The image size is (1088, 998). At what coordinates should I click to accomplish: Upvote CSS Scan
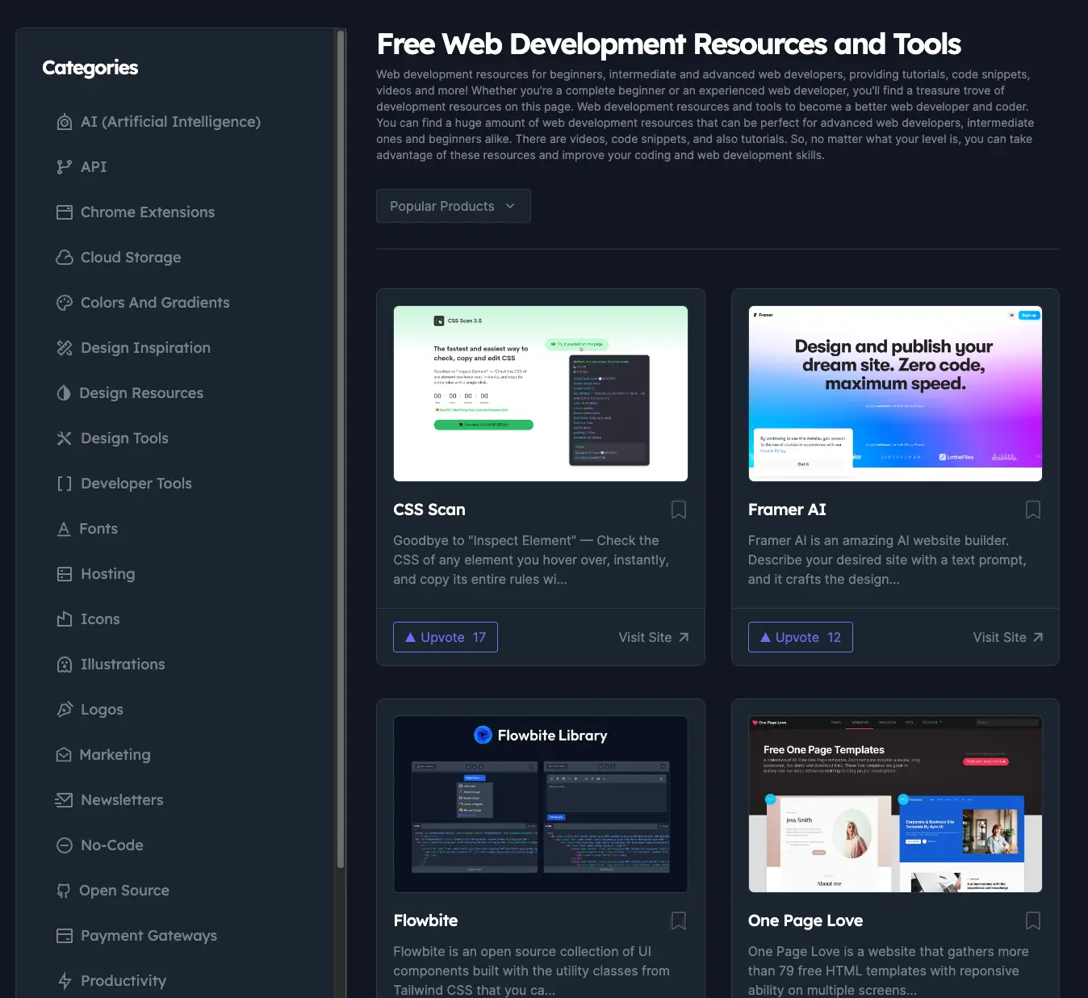[x=446, y=637]
